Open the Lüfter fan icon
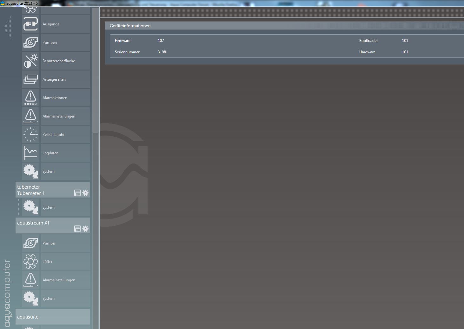Viewport: 464px width, 329px height. (31, 262)
